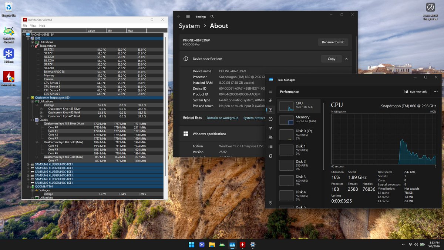Click the Settings back arrow

(179, 17)
